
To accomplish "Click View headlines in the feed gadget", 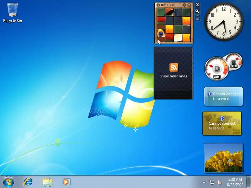I will 174,76.
